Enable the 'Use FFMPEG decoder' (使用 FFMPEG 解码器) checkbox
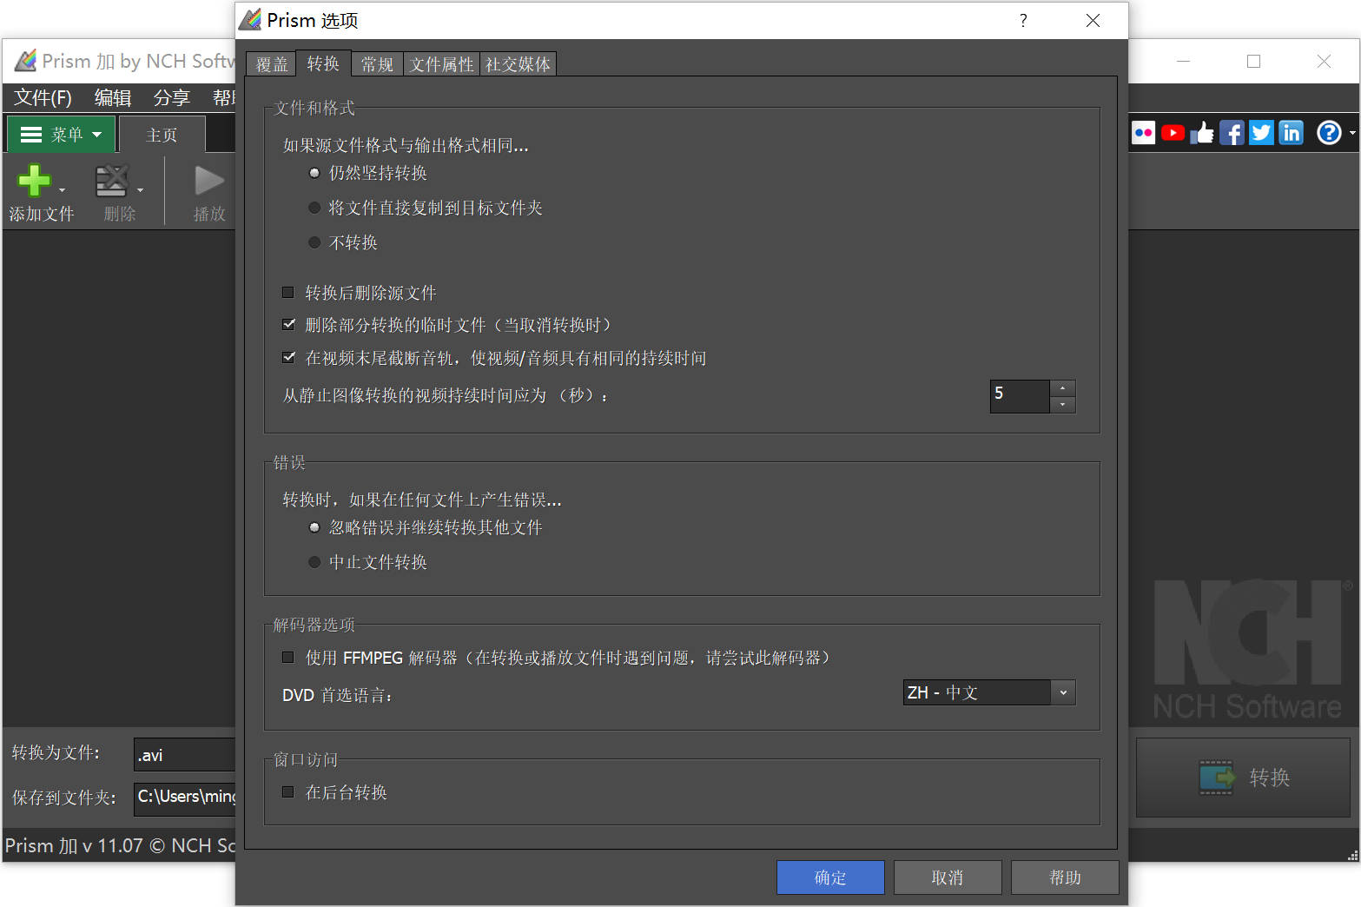Screen dimensions: 1361x907 pyautogui.click(x=288, y=658)
